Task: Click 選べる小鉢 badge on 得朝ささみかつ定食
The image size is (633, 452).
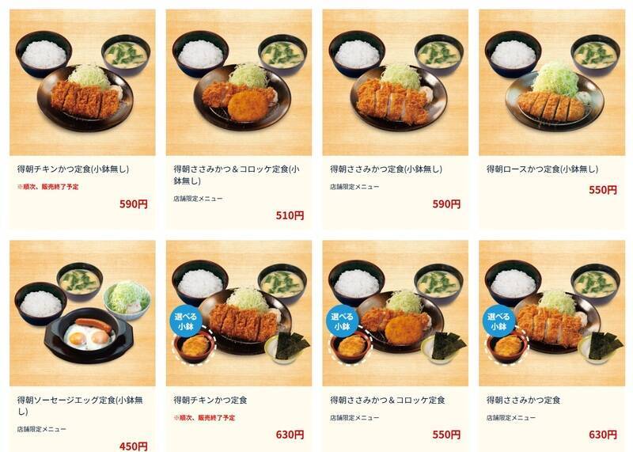Action: 498,321
